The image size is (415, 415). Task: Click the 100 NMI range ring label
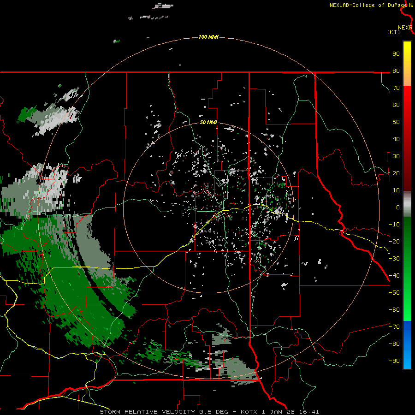click(208, 37)
